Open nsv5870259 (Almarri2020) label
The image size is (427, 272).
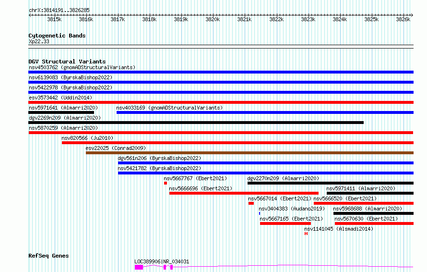point(63,128)
